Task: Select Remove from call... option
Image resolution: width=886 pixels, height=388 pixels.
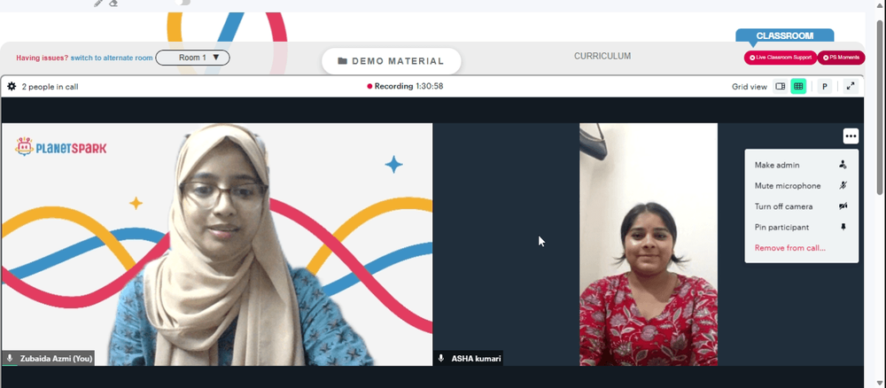Action: (x=801, y=248)
